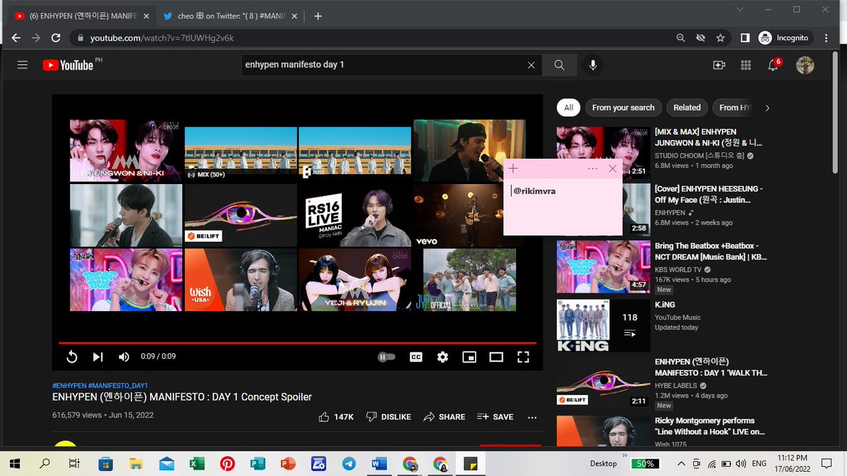Viewport: 847px width, 476px height.
Task: Select the Related chip
Action: click(x=687, y=107)
